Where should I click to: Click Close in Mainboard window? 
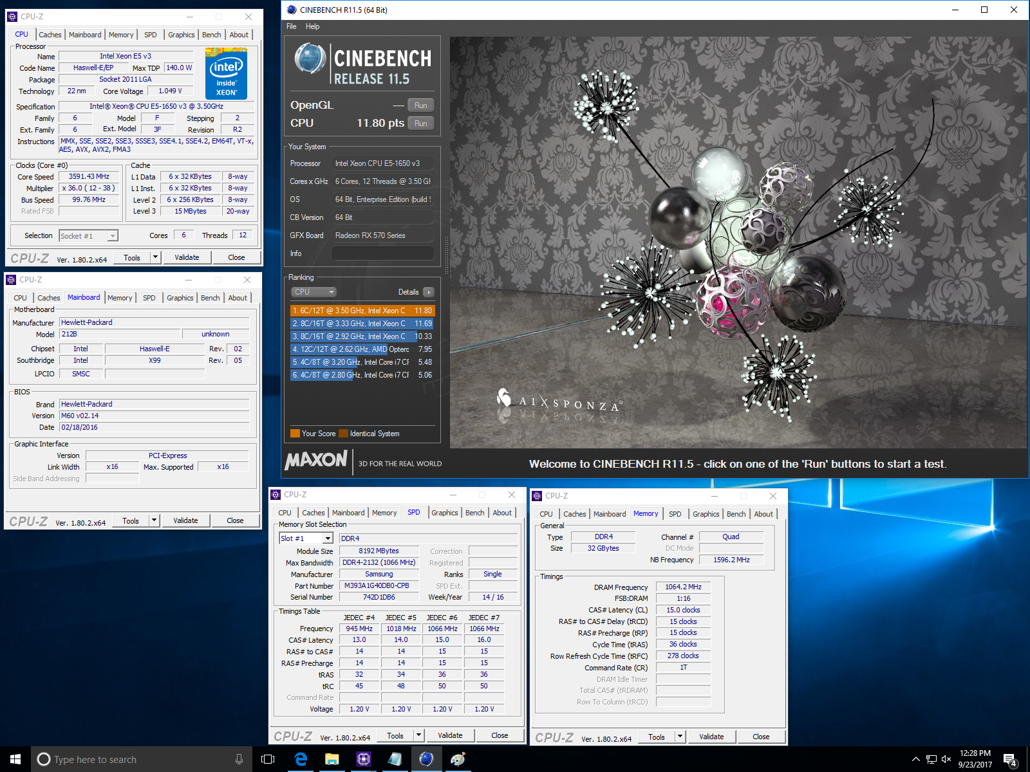point(235,520)
